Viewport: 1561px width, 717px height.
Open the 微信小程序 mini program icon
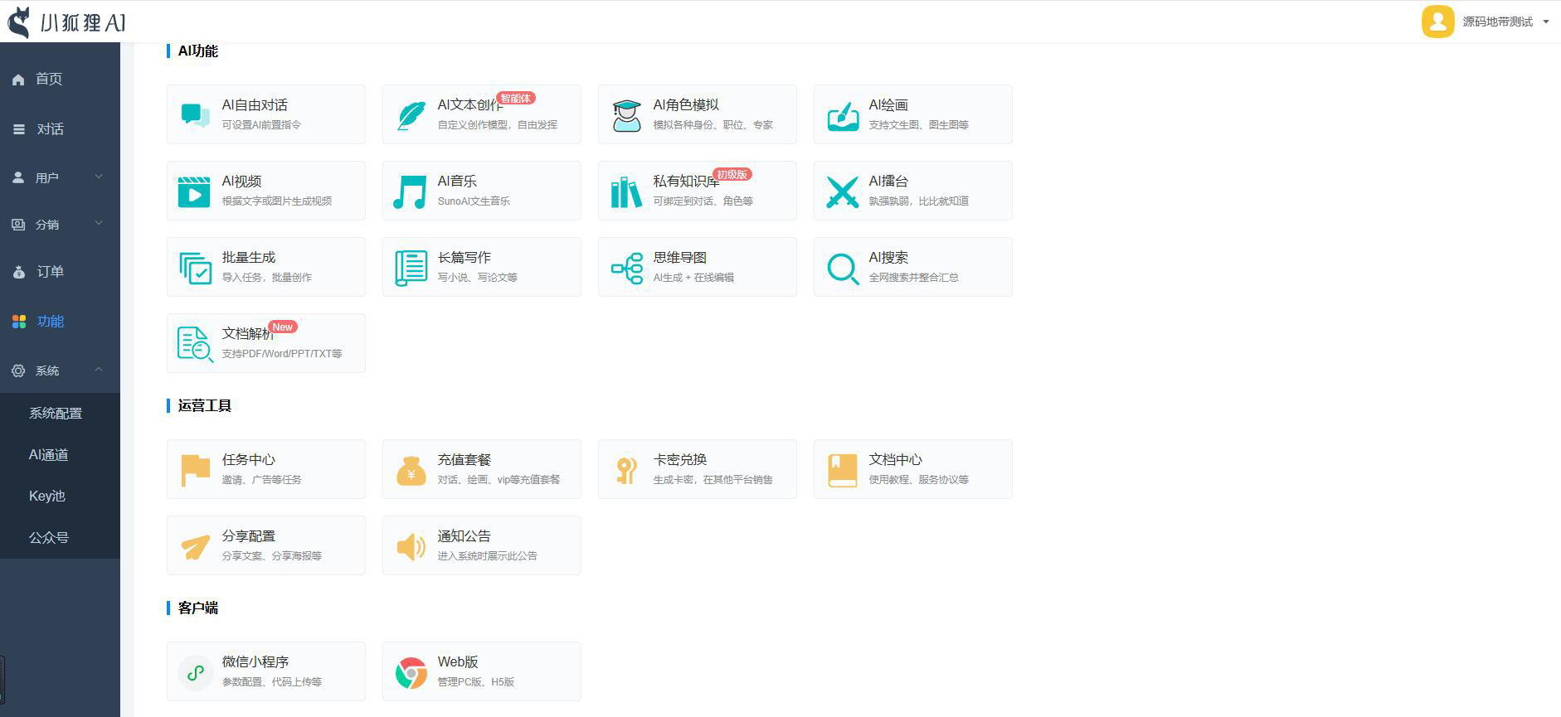click(x=196, y=672)
